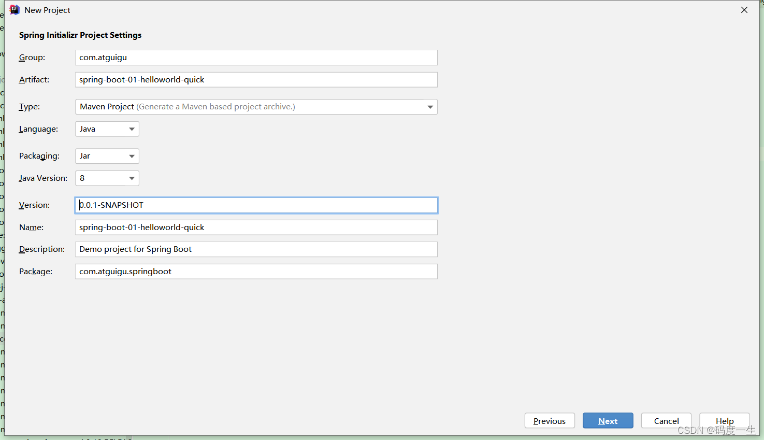Screen dimensions: 764x440
Task: Click the Description label
Action: click(x=42, y=249)
